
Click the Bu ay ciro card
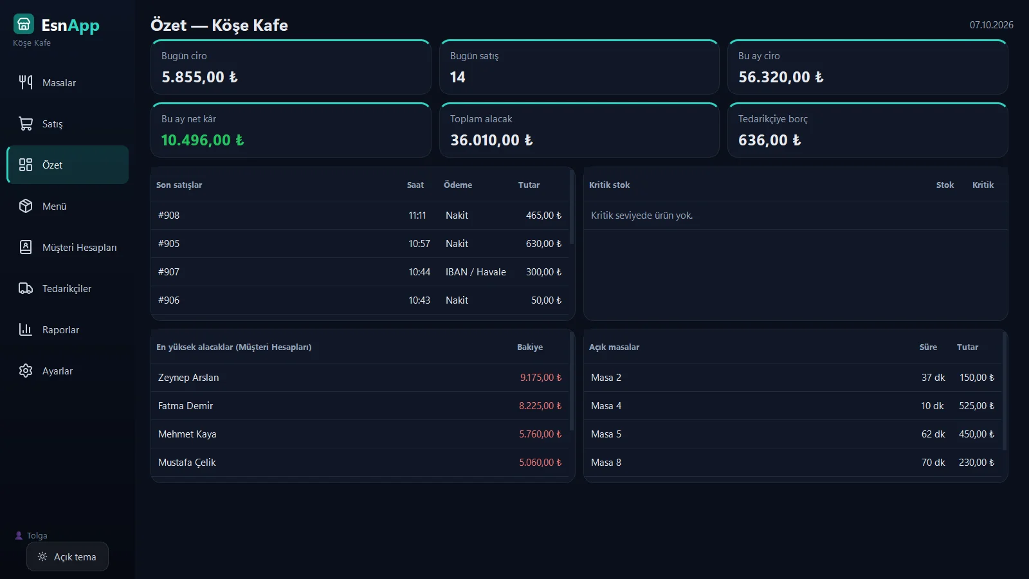[x=868, y=67]
